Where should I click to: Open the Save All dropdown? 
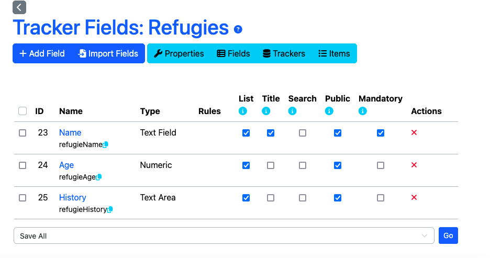coord(224,236)
